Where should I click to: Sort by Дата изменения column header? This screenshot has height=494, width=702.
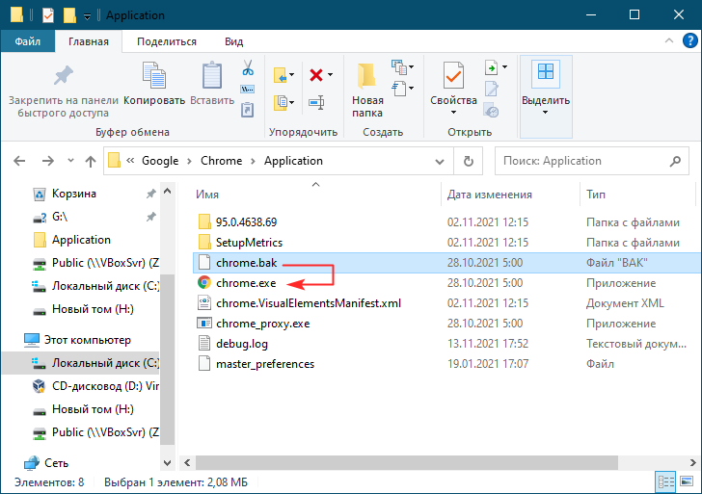click(490, 195)
